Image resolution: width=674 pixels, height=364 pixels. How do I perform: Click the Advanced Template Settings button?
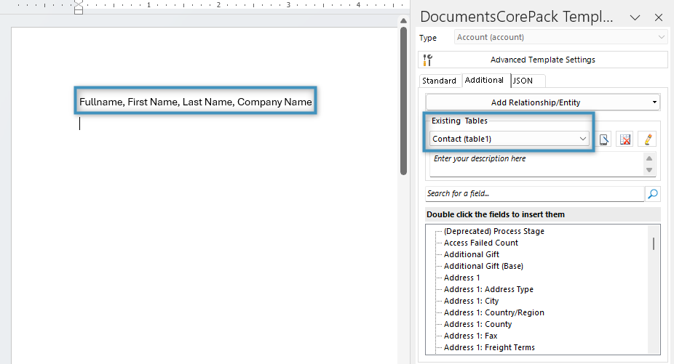coord(543,60)
